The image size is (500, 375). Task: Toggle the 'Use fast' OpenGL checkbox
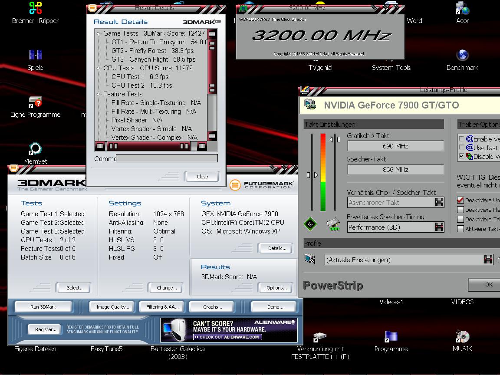[x=461, y=147]
